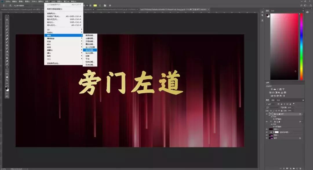Image resolution: width=313 pixels, height=170 pixels.
Task: Choose the Brush tool from the left toolbar
Action: (x=7, y=41)
